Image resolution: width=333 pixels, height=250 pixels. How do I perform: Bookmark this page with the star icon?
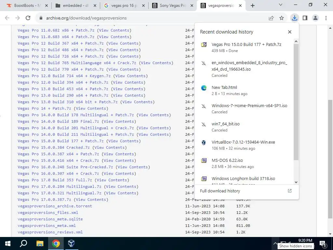tap(282, 18)
